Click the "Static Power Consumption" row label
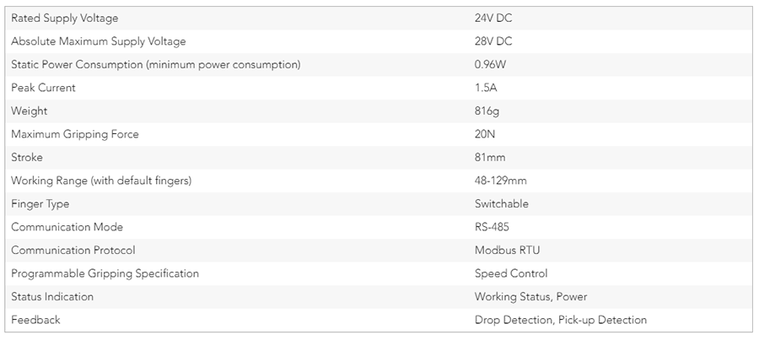The image size is (759, 340). pos(155,65)
